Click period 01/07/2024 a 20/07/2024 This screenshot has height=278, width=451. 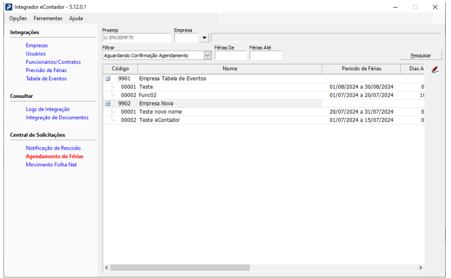361,95
